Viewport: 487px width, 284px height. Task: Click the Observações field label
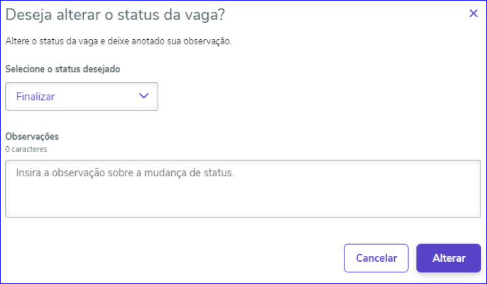tap(32, 136)
